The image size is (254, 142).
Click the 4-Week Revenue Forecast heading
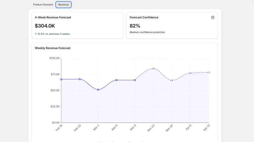53,17
